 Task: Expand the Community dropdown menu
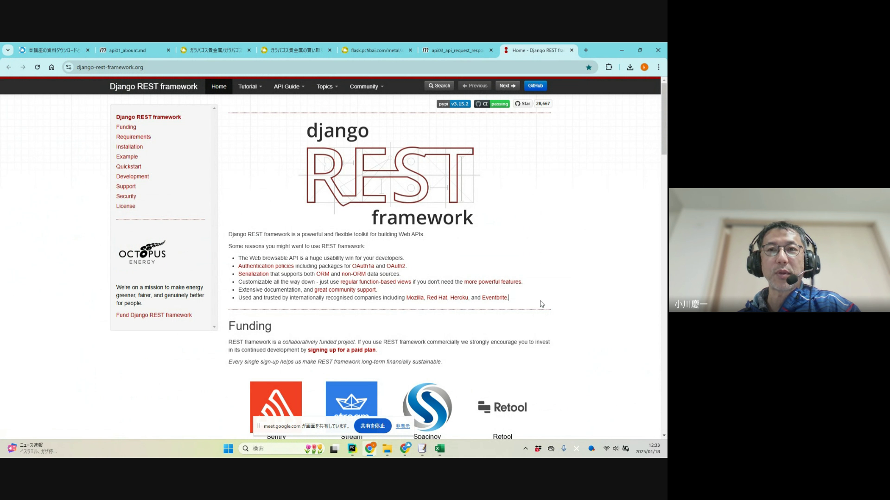[x=366, y=87]
